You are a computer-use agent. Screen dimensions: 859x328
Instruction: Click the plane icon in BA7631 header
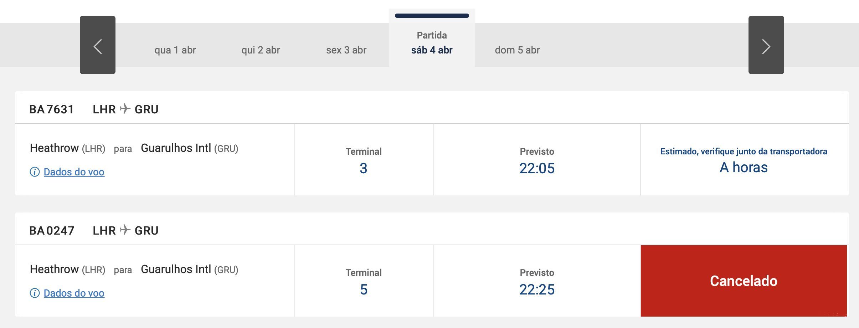pos(125,108)
